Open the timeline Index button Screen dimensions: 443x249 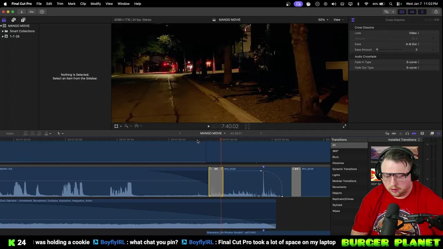click(x=10, y=133)
